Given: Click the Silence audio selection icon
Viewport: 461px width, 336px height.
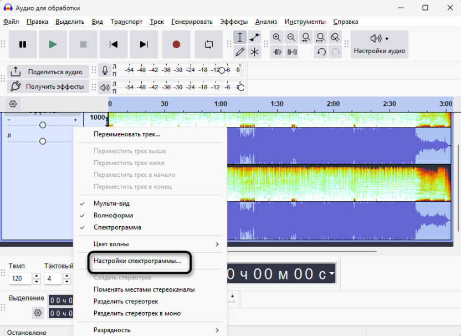Looking at the screenshot, I should (291, 52).
